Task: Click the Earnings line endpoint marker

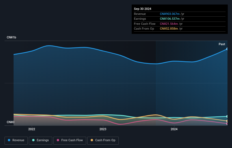Action: [x=227, y=116]
